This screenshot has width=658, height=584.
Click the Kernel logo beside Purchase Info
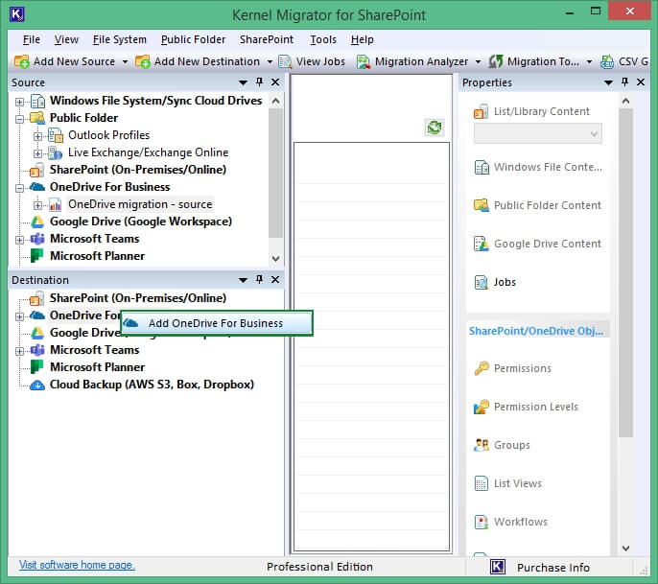(x=497, y=567)
